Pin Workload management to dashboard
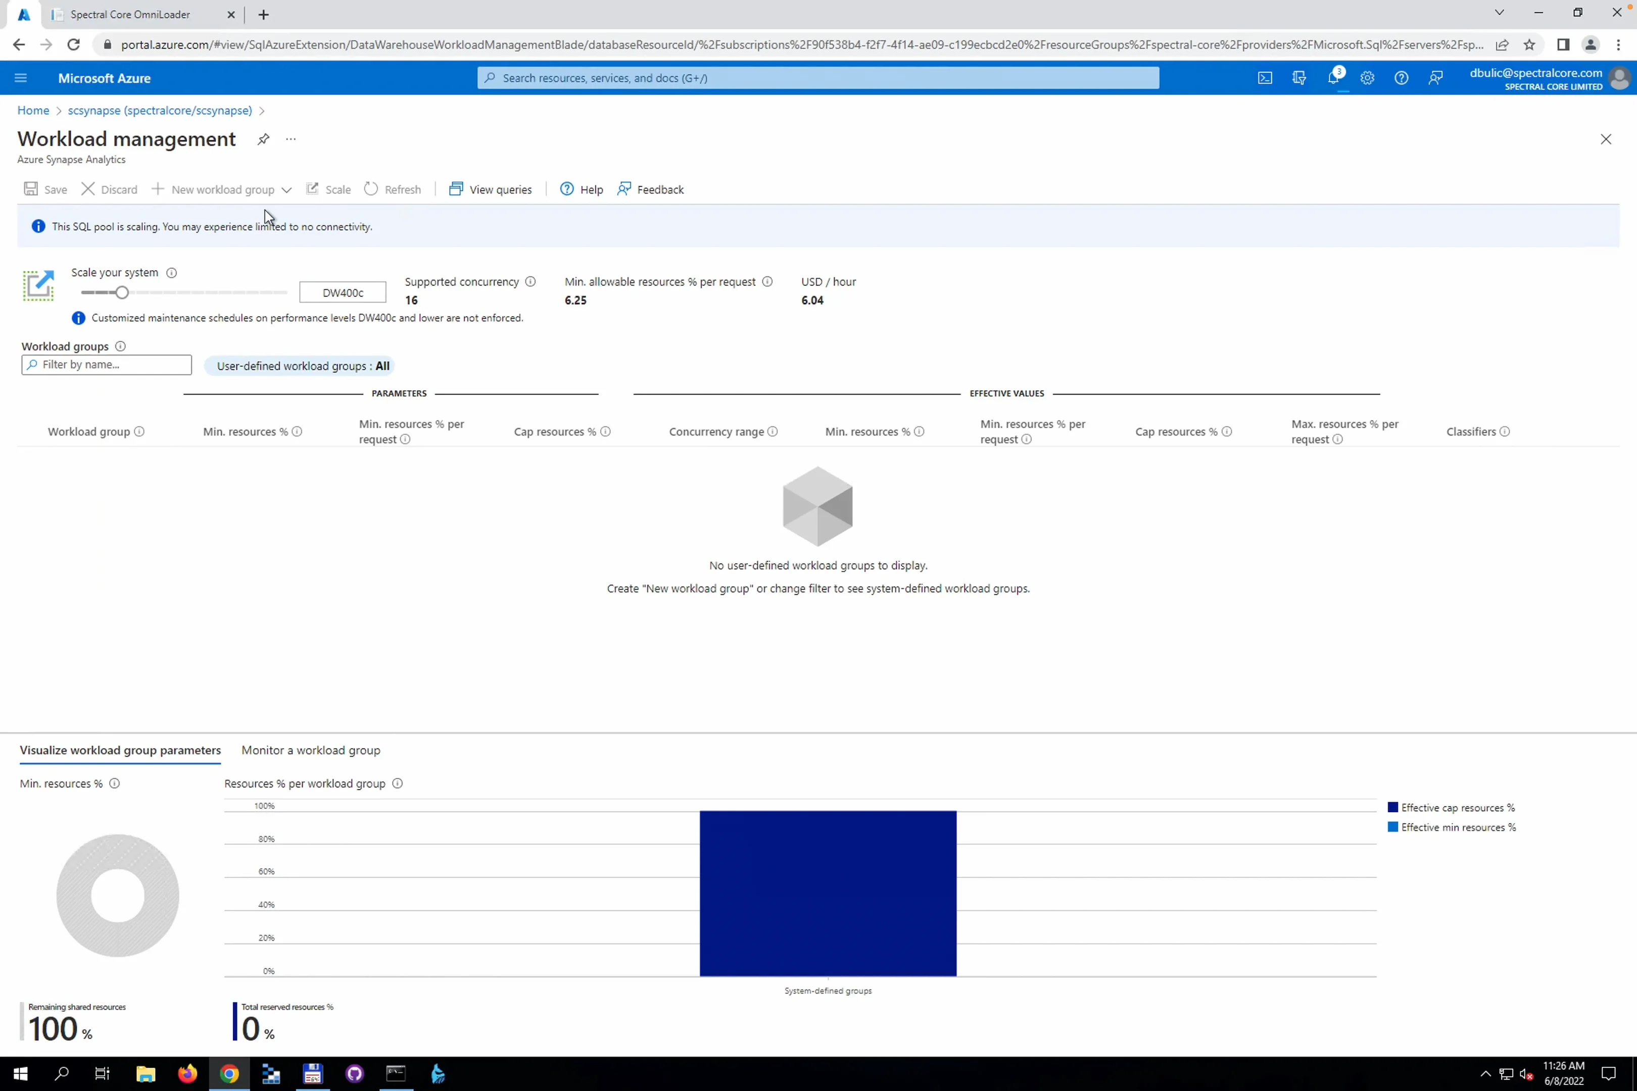Image resolution: width=1637 pixels, height=1091 pixels. pos(262,139)
